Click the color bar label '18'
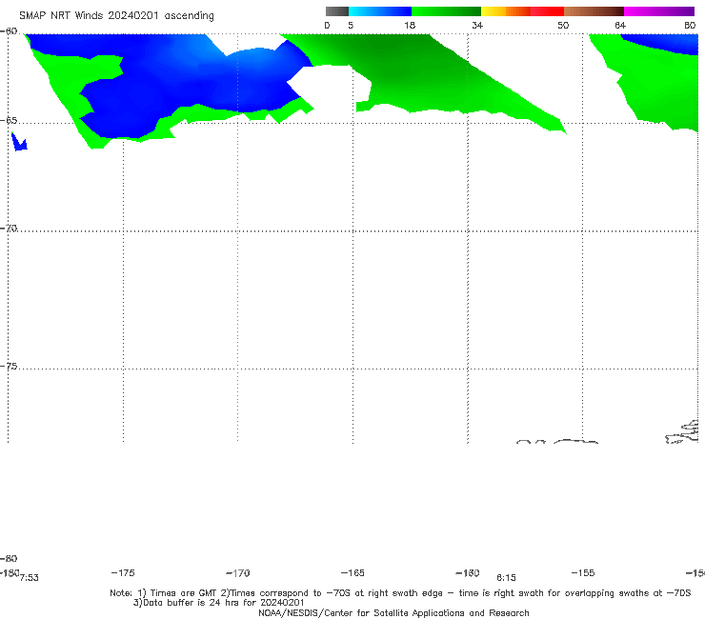 coord(410,25)
